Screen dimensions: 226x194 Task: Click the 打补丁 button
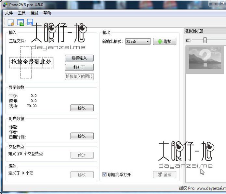pos(79,67)
